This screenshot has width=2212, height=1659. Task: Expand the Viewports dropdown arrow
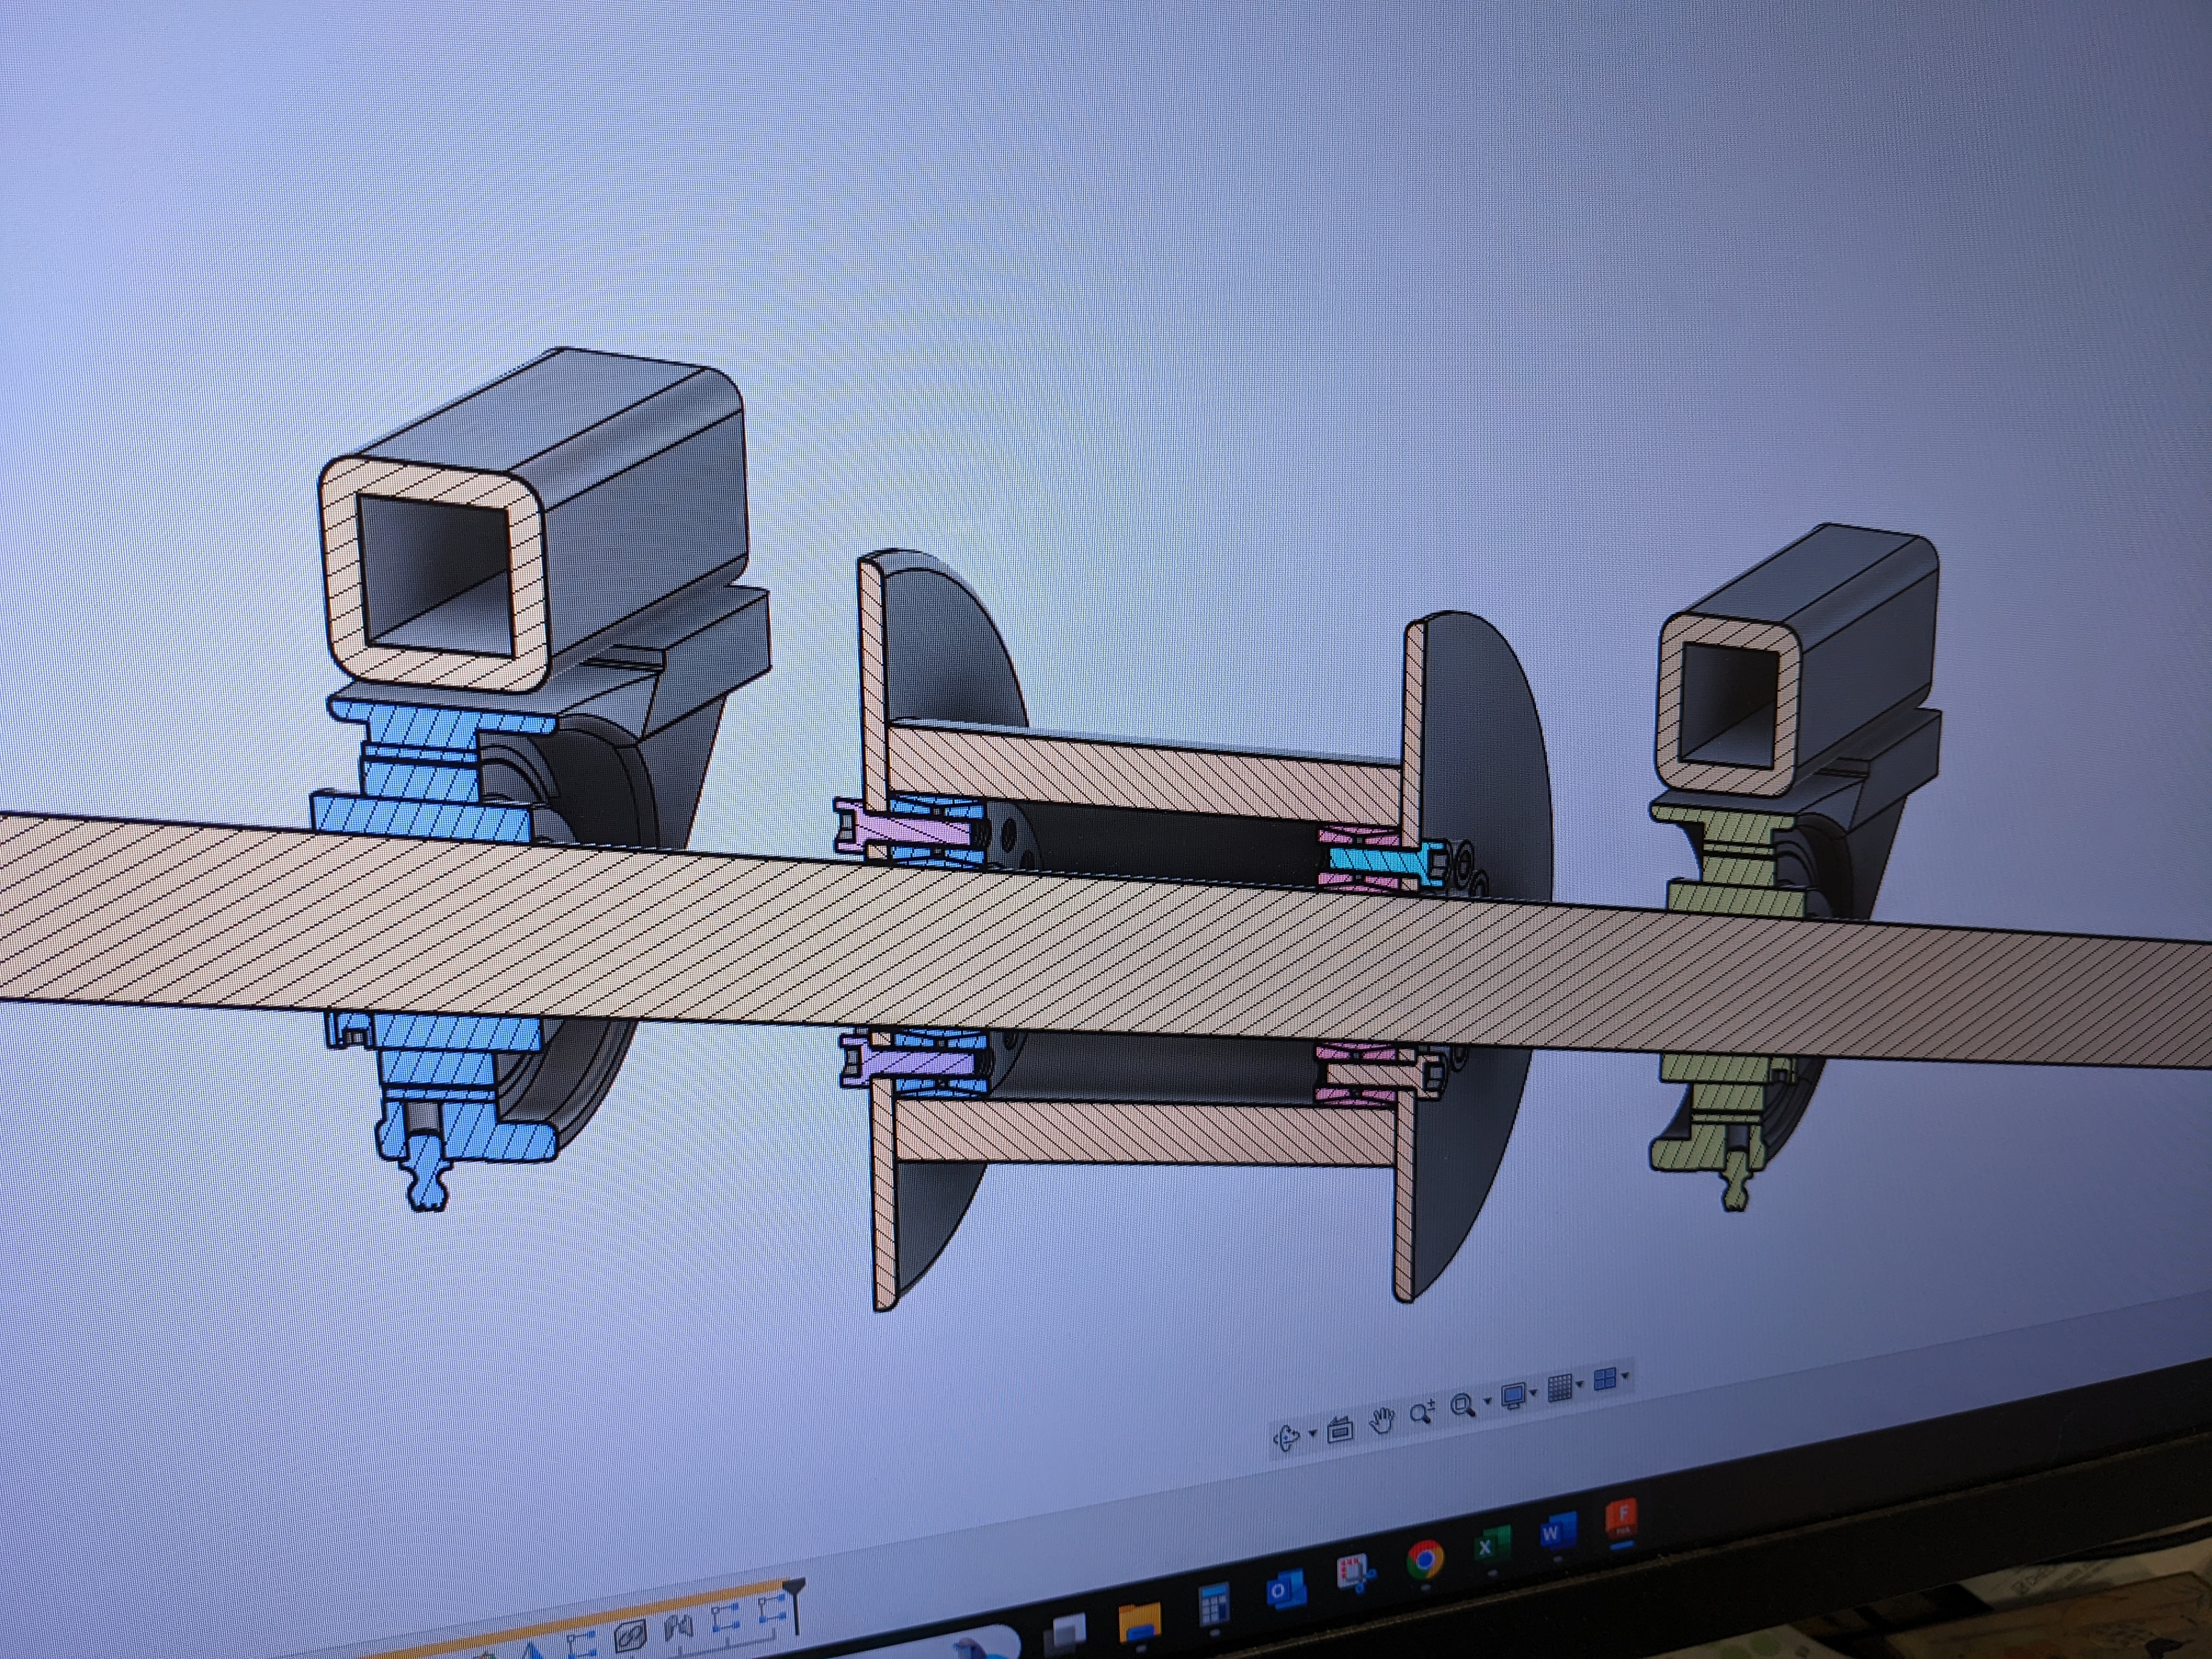[x=1625, y=1376]
